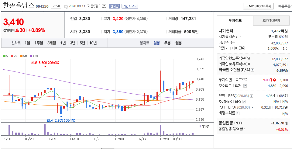Show the 주봉 weekly candle chart
The image size is (292, 149).
click(167, 43)
